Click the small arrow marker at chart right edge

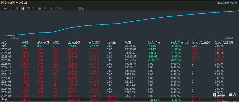pos(238,11)
